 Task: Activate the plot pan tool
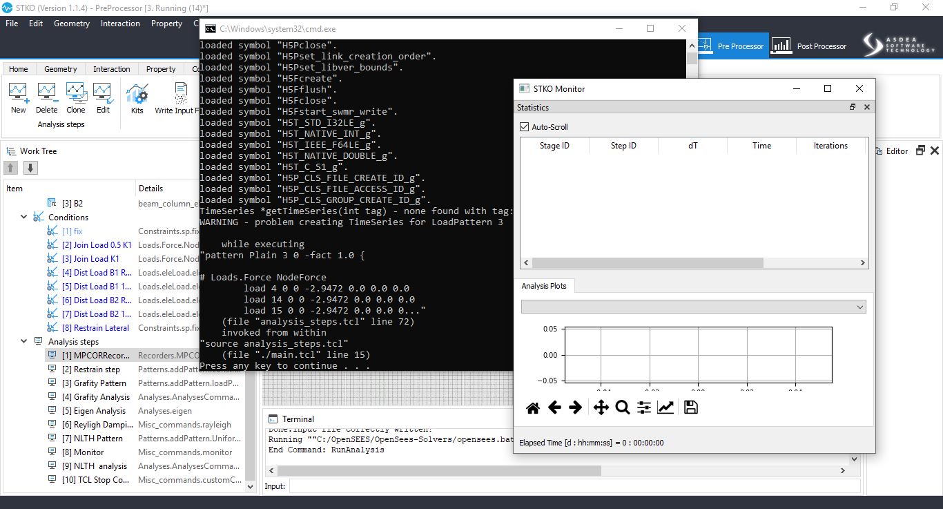601,407
